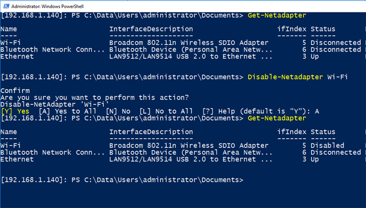Click the Ethernet 'Up' status in the first table

(315, 56)
